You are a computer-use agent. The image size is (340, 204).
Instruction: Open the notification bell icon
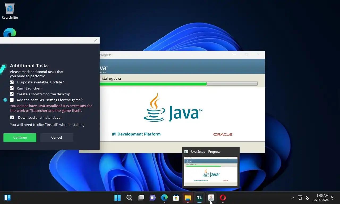pyautogui.click(x=333, y=198)
